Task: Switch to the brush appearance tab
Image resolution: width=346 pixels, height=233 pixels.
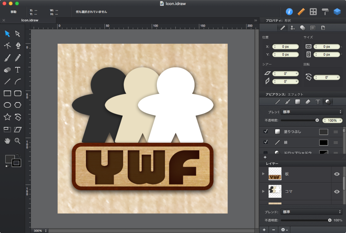Action: [288, 102]
